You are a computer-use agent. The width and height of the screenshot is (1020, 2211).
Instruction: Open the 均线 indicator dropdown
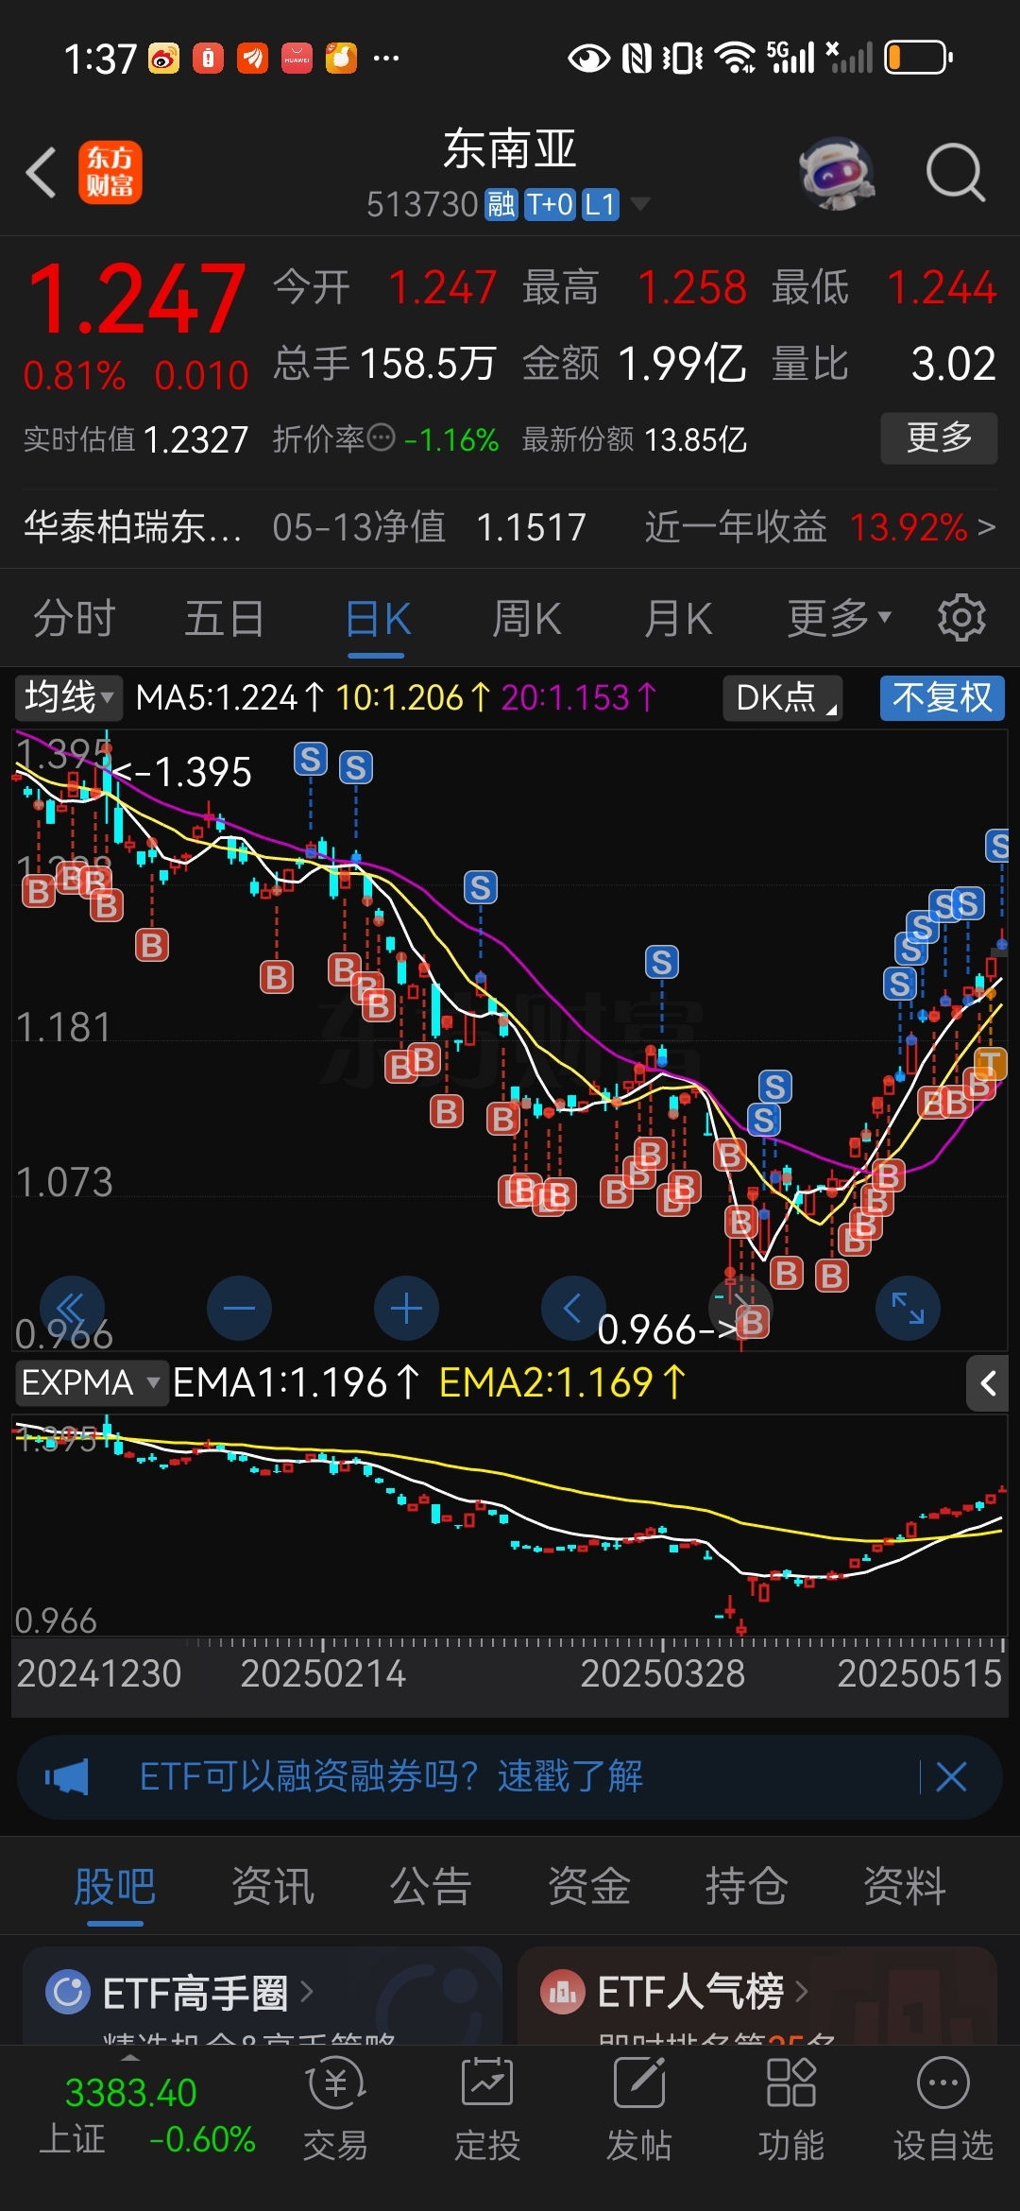coord(68,698)
